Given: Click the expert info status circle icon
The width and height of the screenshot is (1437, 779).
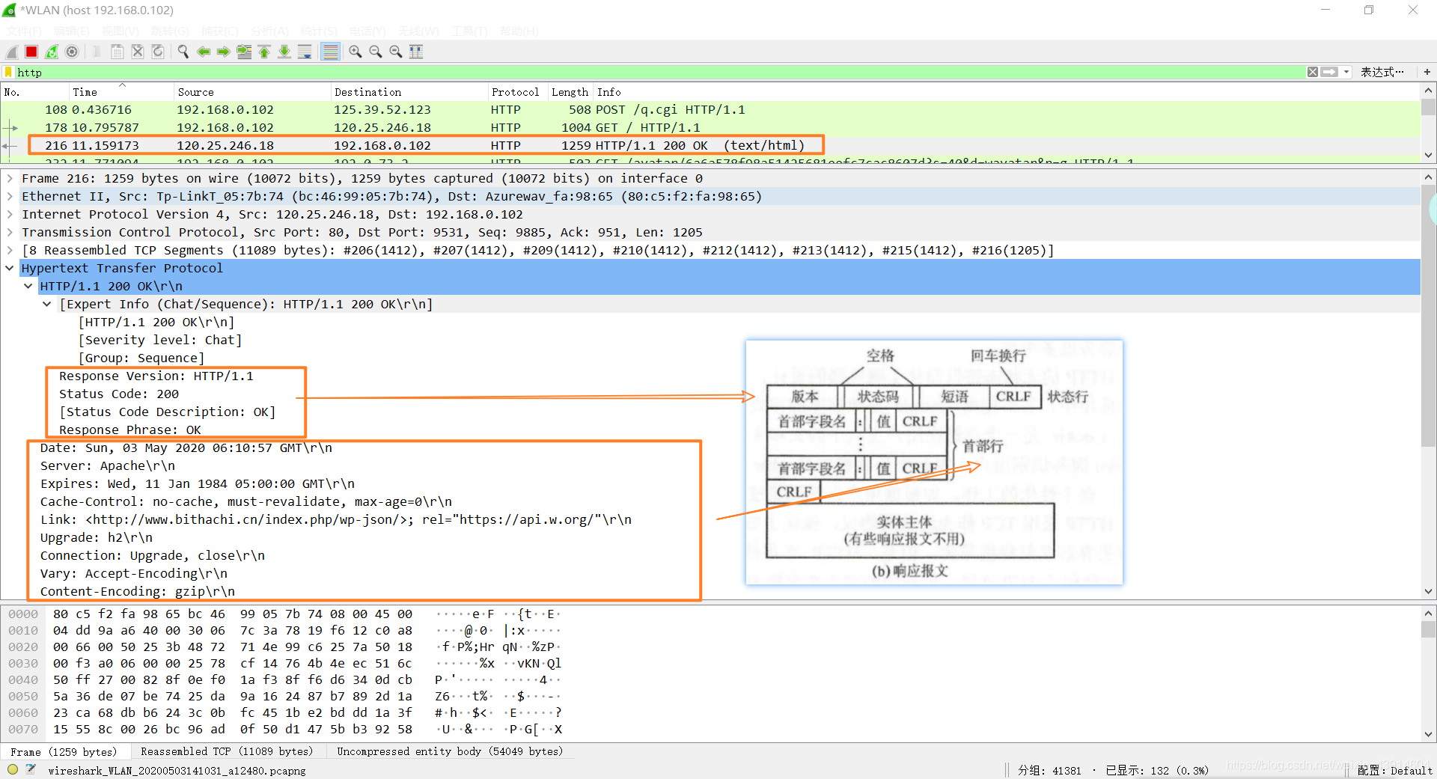Looking at the screenshot, I should point(13,769).
